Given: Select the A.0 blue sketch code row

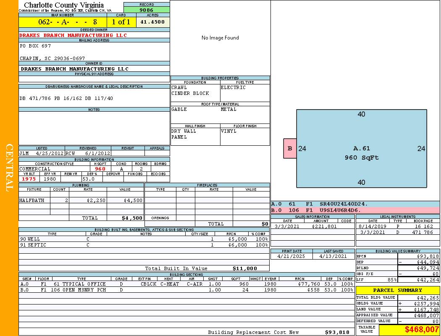Looking at the screenshot, I should click(x=355, y=204).
